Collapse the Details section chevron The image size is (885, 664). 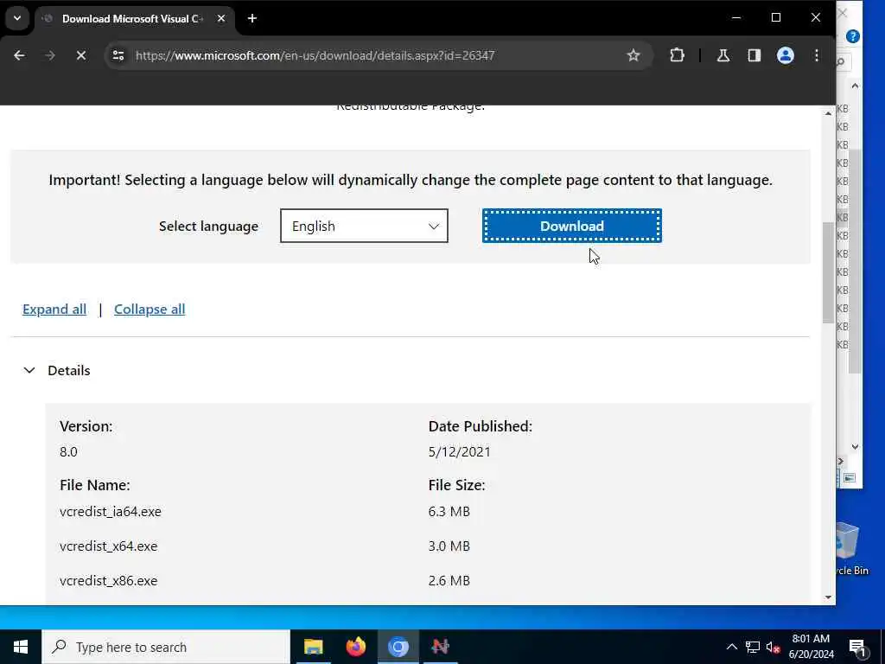pyautogui.click(x=29, y=370)
